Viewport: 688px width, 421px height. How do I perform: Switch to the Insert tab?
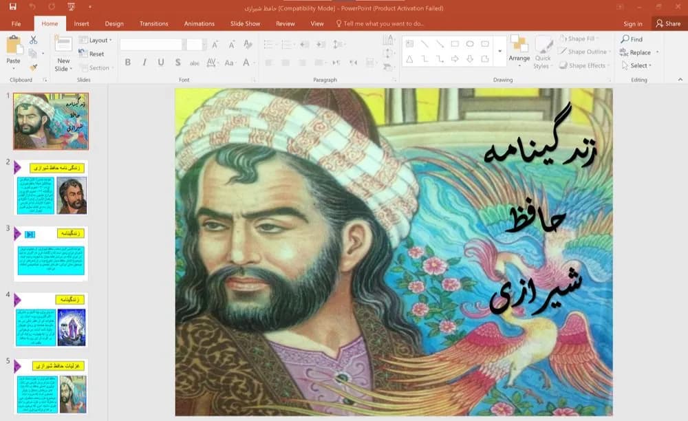(81, 23)
